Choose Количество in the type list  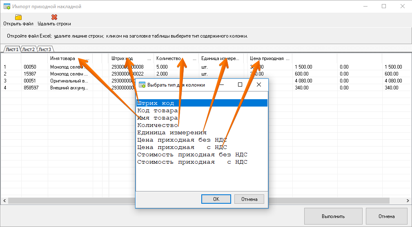tap(202, 125)
